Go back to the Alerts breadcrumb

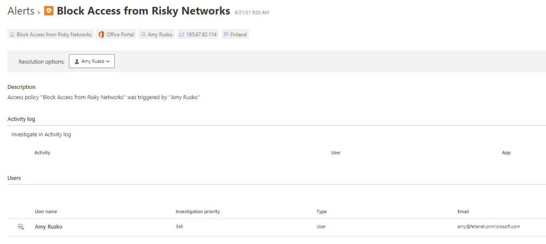click(x=21, y=11)
